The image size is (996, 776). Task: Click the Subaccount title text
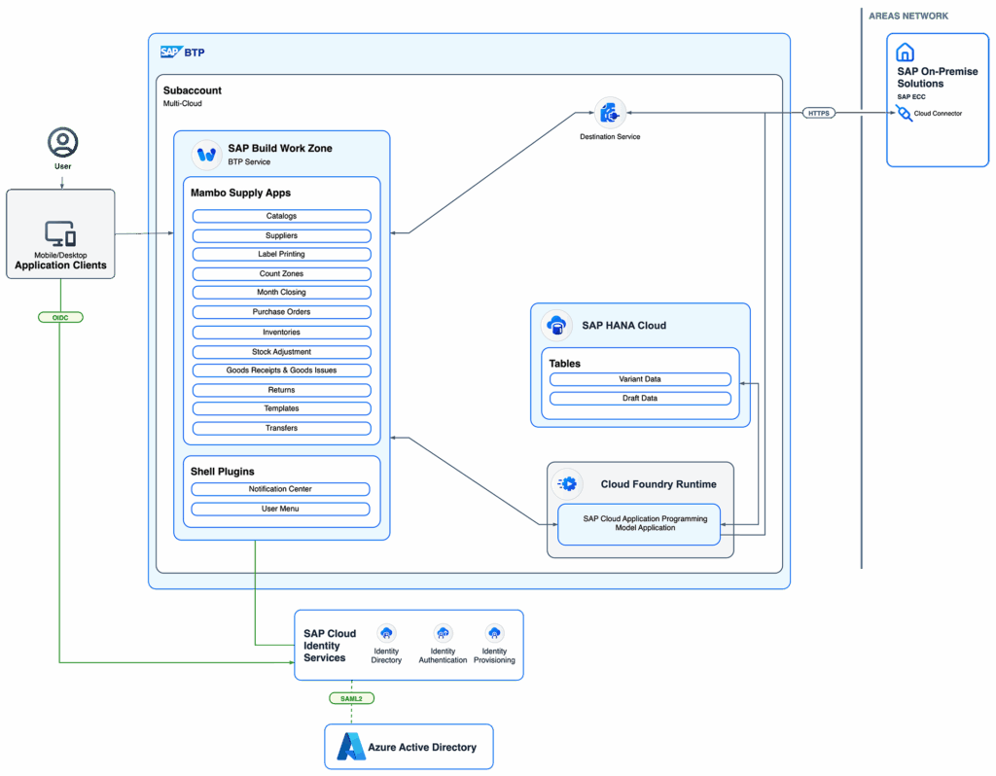[193, 90]
